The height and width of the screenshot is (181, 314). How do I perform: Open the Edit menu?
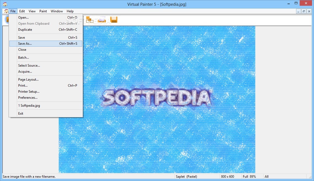22,11
